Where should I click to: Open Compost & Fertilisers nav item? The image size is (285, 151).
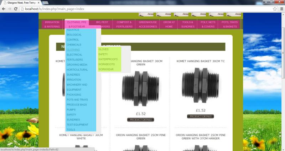click(x=124, y=24)
